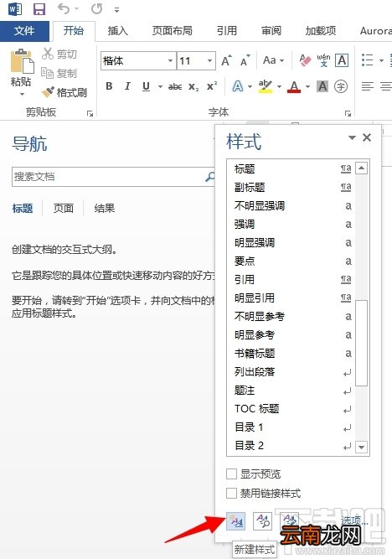Image resolution: width=392 pixels, height=559 pixels.
Task: Toggle Bold formatting
Action: (109, 86)
